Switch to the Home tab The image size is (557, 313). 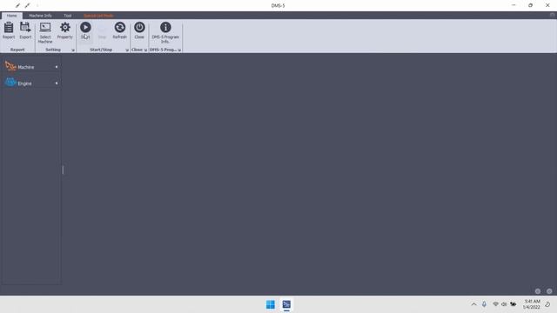click(x=11, y=16)
